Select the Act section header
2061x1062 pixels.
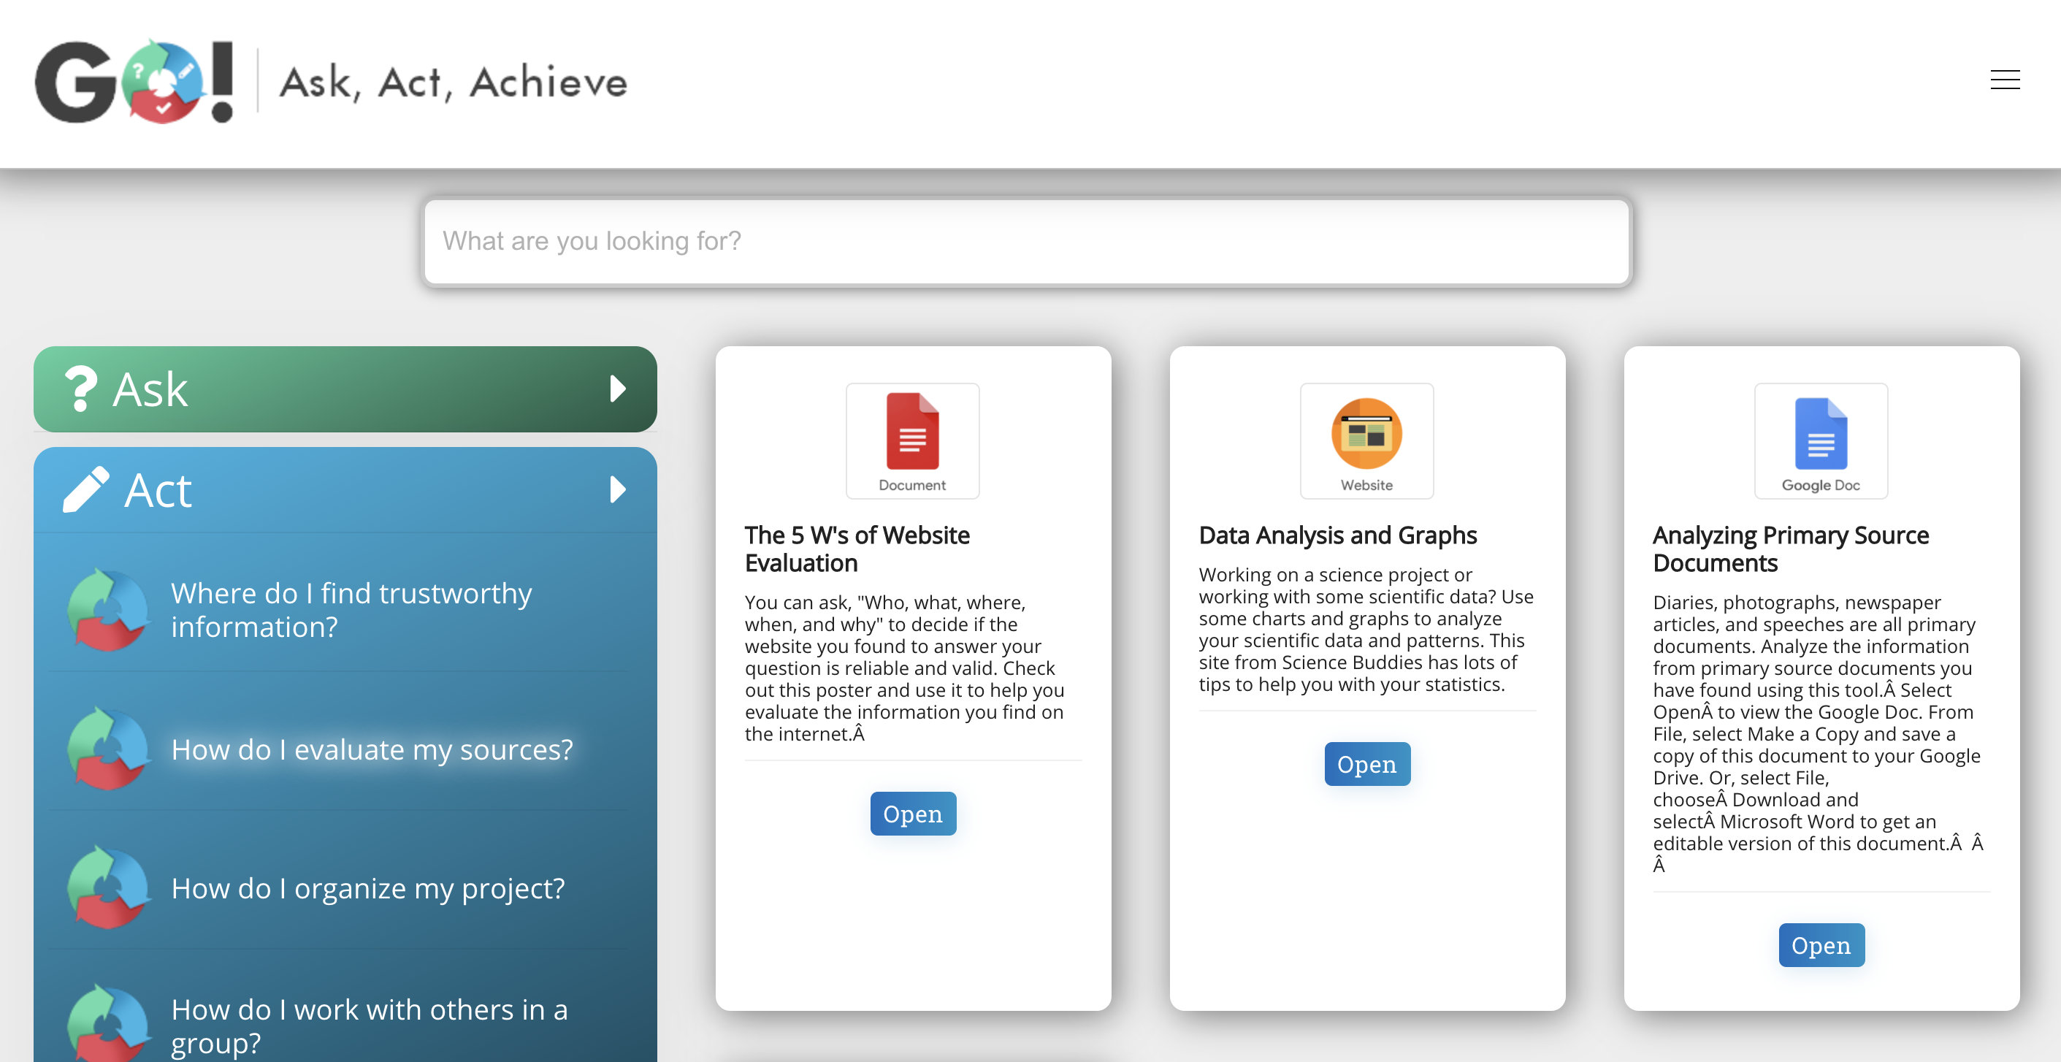(345, 490)
